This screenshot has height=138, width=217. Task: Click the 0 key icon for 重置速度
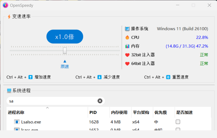pos(168,77)
